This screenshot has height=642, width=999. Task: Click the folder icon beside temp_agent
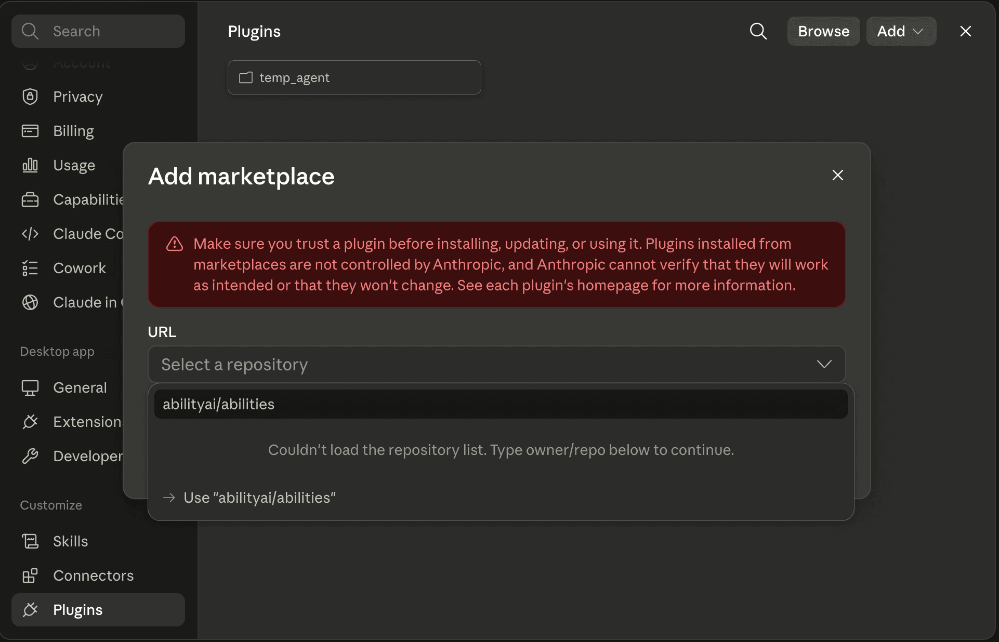pos(246,77)
